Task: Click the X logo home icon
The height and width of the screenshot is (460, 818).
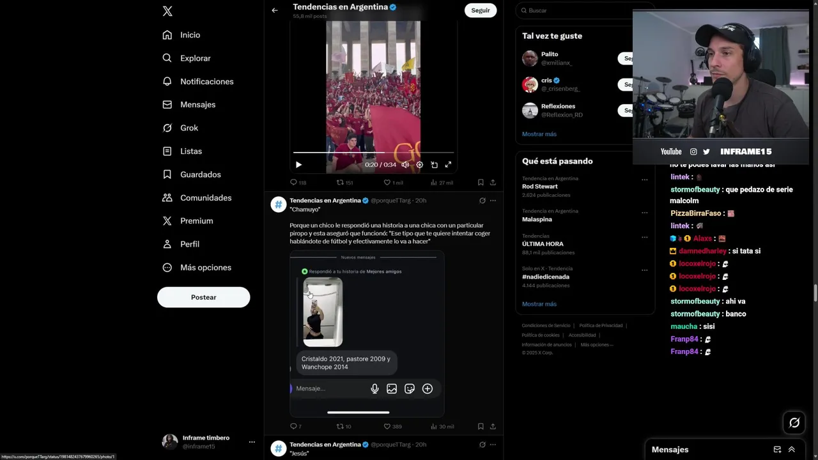Action: point(167,11)
